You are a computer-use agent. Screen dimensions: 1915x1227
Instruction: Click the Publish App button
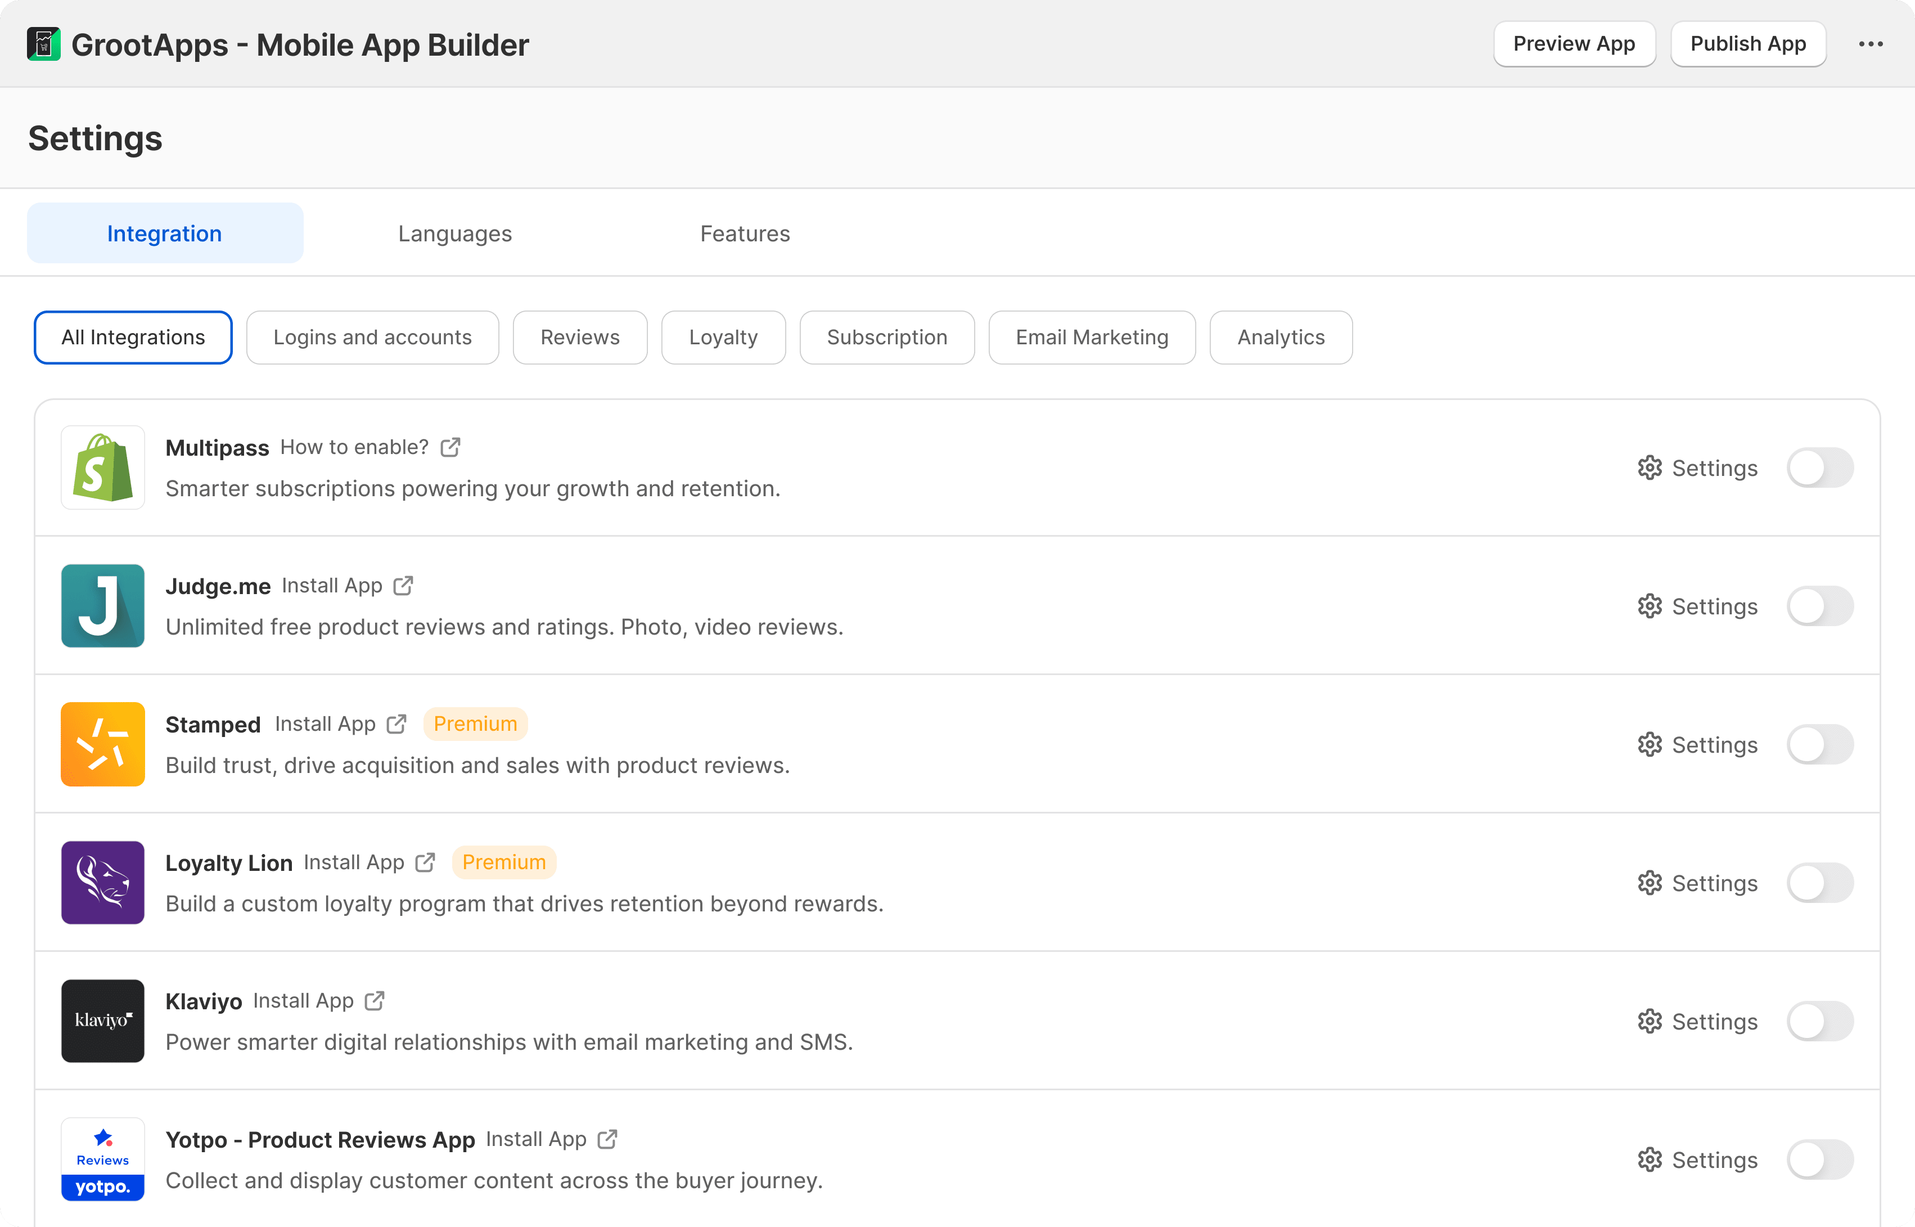[1749, 44]
